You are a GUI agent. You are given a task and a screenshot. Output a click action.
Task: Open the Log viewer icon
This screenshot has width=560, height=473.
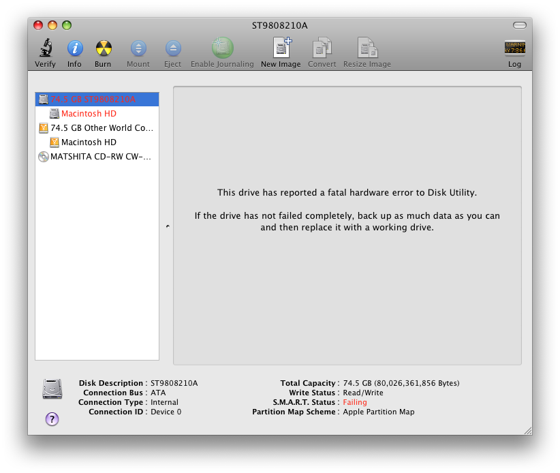pyautogui.click(x=514, y=48)
